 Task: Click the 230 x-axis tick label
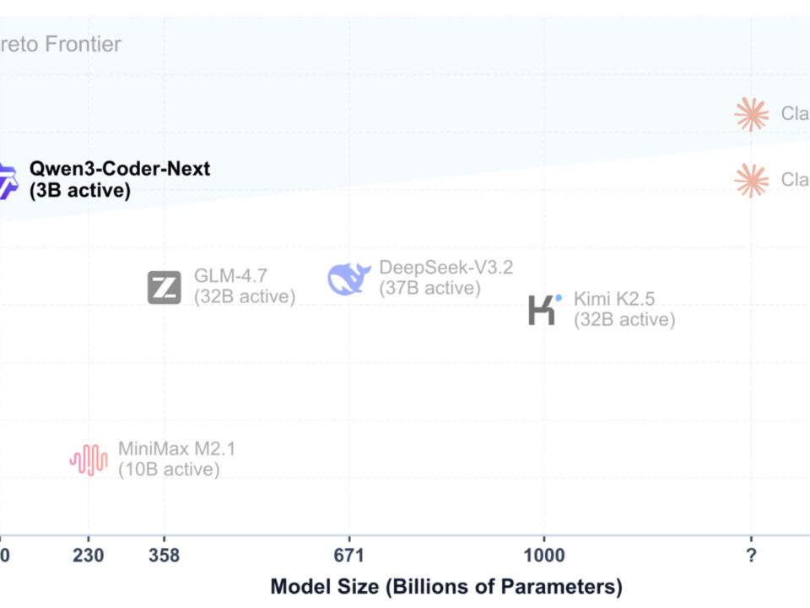(x=89, y=555)
